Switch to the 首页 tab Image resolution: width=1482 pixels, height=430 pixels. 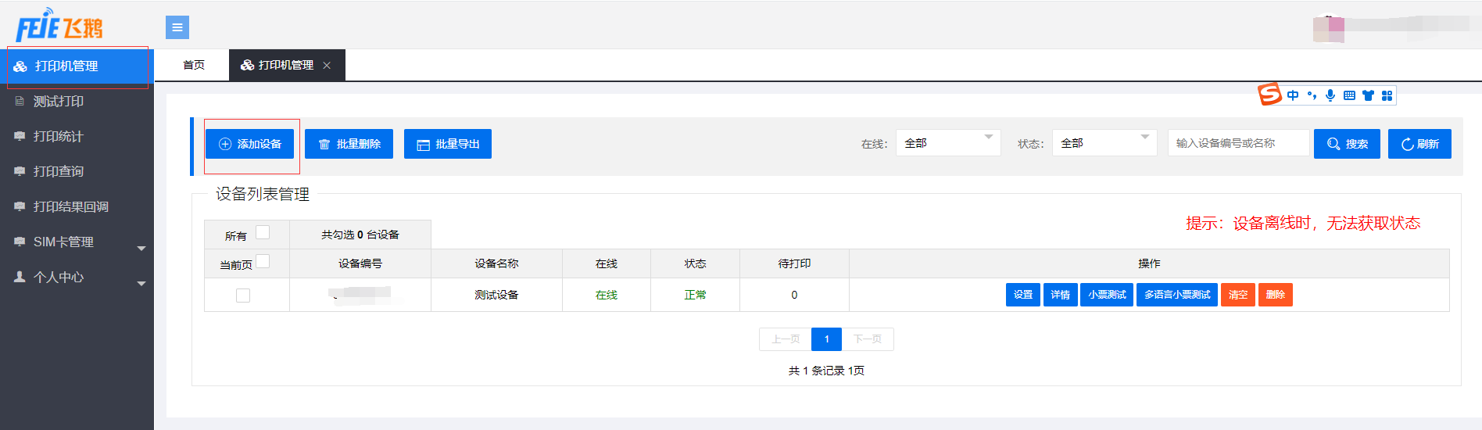point(194,65)
